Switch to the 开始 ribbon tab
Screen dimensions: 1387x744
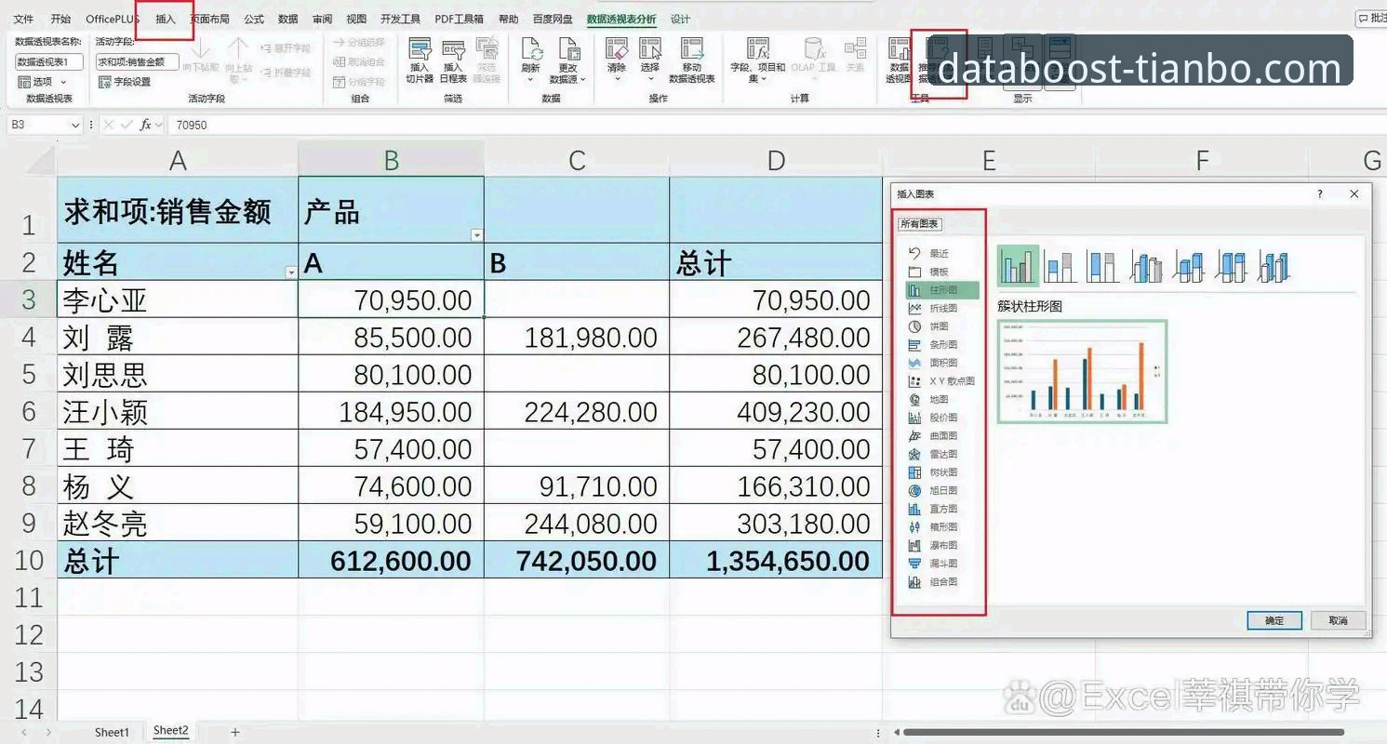click(60, 19)
